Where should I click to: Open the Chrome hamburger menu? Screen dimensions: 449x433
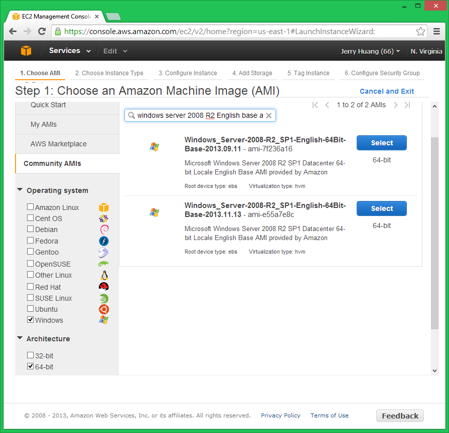coord(436,31)
